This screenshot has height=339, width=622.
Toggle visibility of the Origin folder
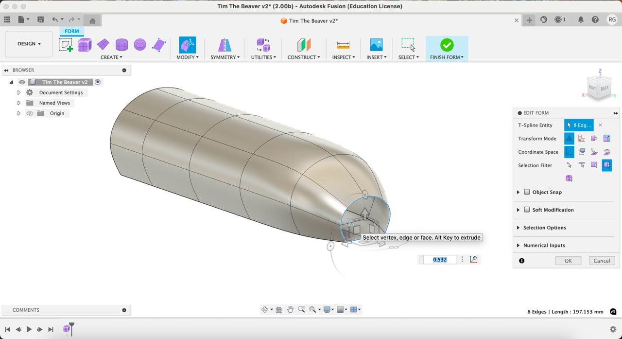pyautogui.click(x=30, y=113)
